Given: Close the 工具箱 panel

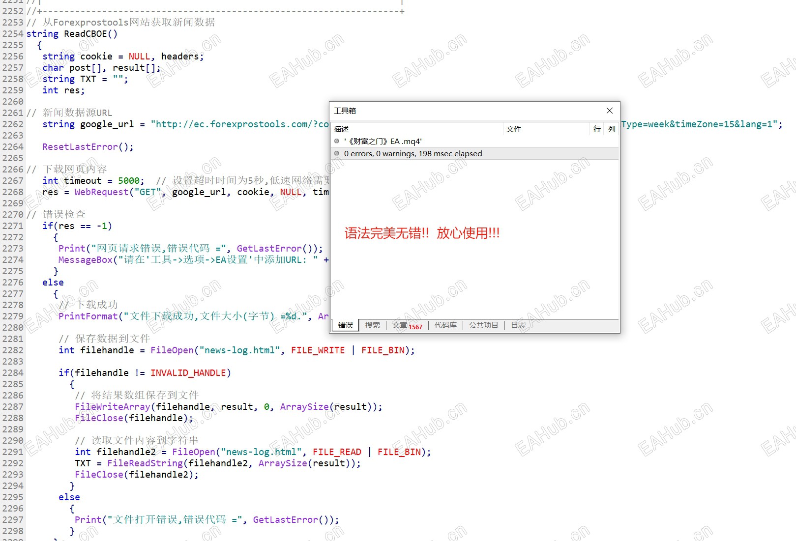Looking at the screenshot, I should pos(609,111).
